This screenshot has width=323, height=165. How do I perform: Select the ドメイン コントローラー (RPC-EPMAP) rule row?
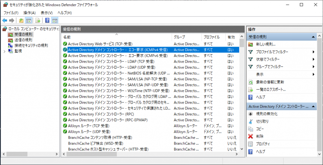151,120
